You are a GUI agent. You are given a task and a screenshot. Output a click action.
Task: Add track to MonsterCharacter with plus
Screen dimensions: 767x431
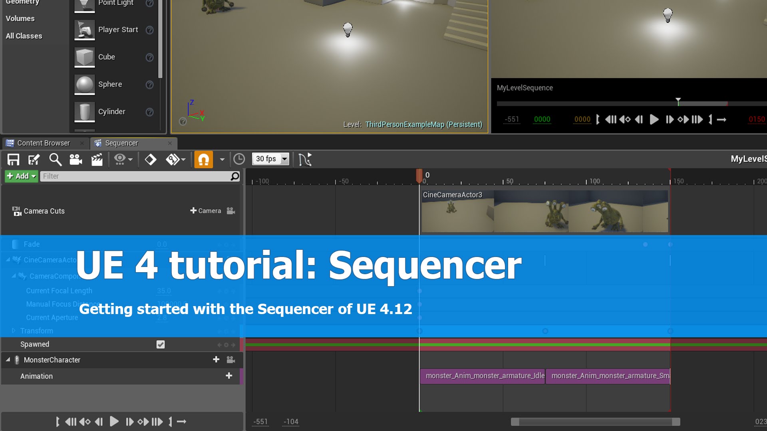[x=216, y=360]
